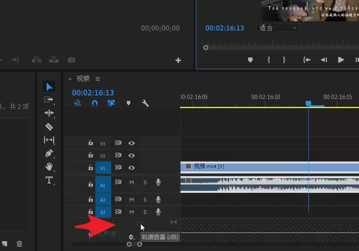The width and height of the screenshot is (359, 251).
Task: Click the program monitor scrub bar handle
Action: tap(205, 48)
